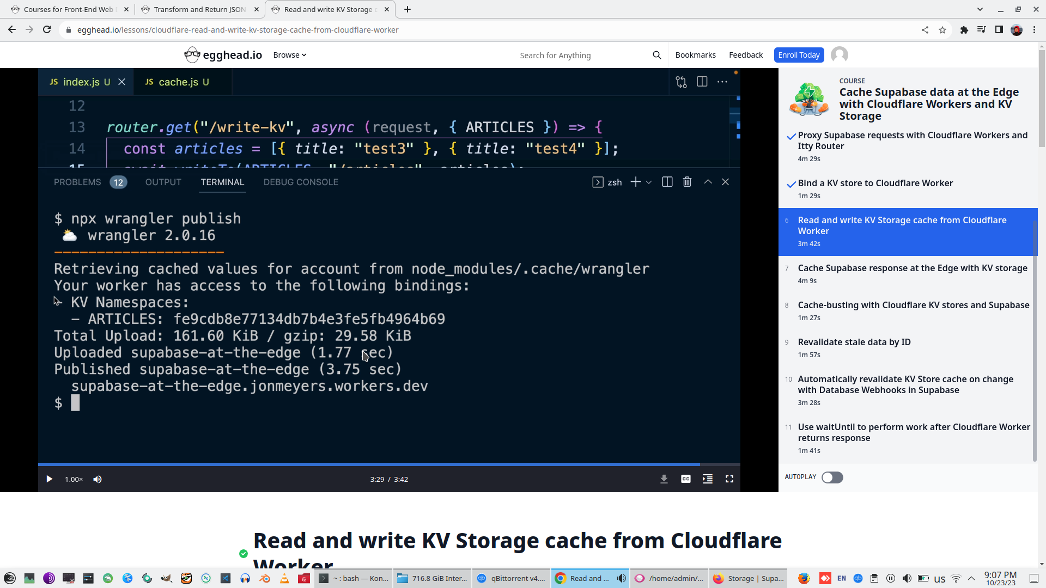Seek on the video progress bar

[x=381, y=464]
